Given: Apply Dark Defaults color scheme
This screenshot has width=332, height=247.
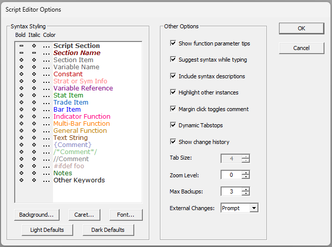Looking at the screenshot, I should pyautogui.click(x=108, y=230).
